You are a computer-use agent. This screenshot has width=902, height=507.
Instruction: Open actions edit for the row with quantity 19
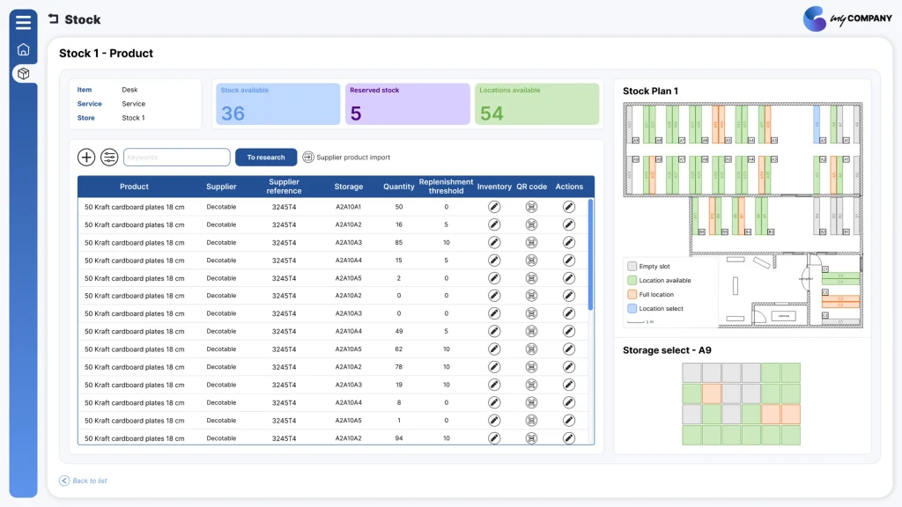(x=569, y=385)
